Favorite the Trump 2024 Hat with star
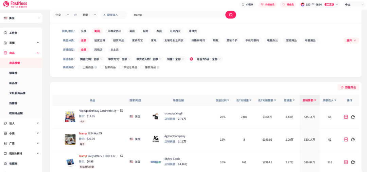Image resolution: width=367 pixels, height=172 pixels. point(353,139)
